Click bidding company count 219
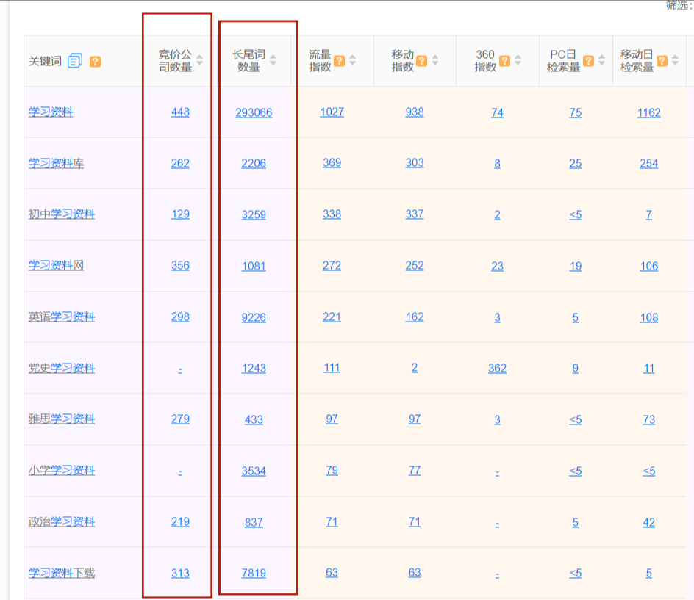The width and height of the screenshot is (694, 600). pos(180,521)
